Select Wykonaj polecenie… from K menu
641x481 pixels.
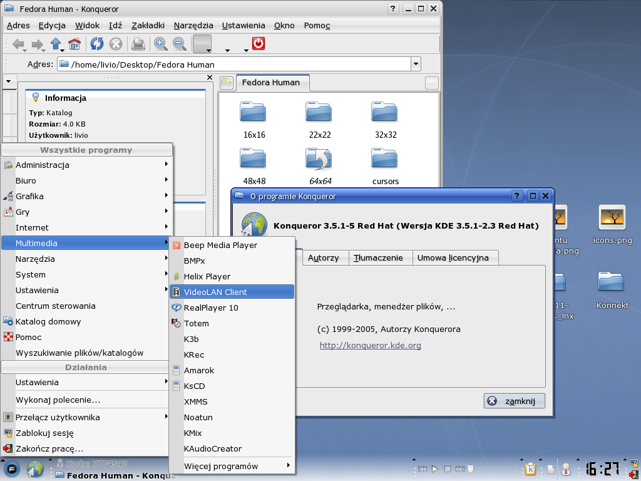click(85, 400)
